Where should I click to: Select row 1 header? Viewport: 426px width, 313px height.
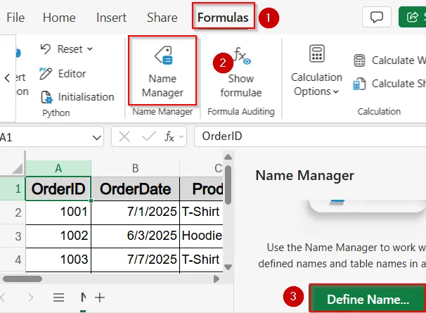click(x=13, y=189)
